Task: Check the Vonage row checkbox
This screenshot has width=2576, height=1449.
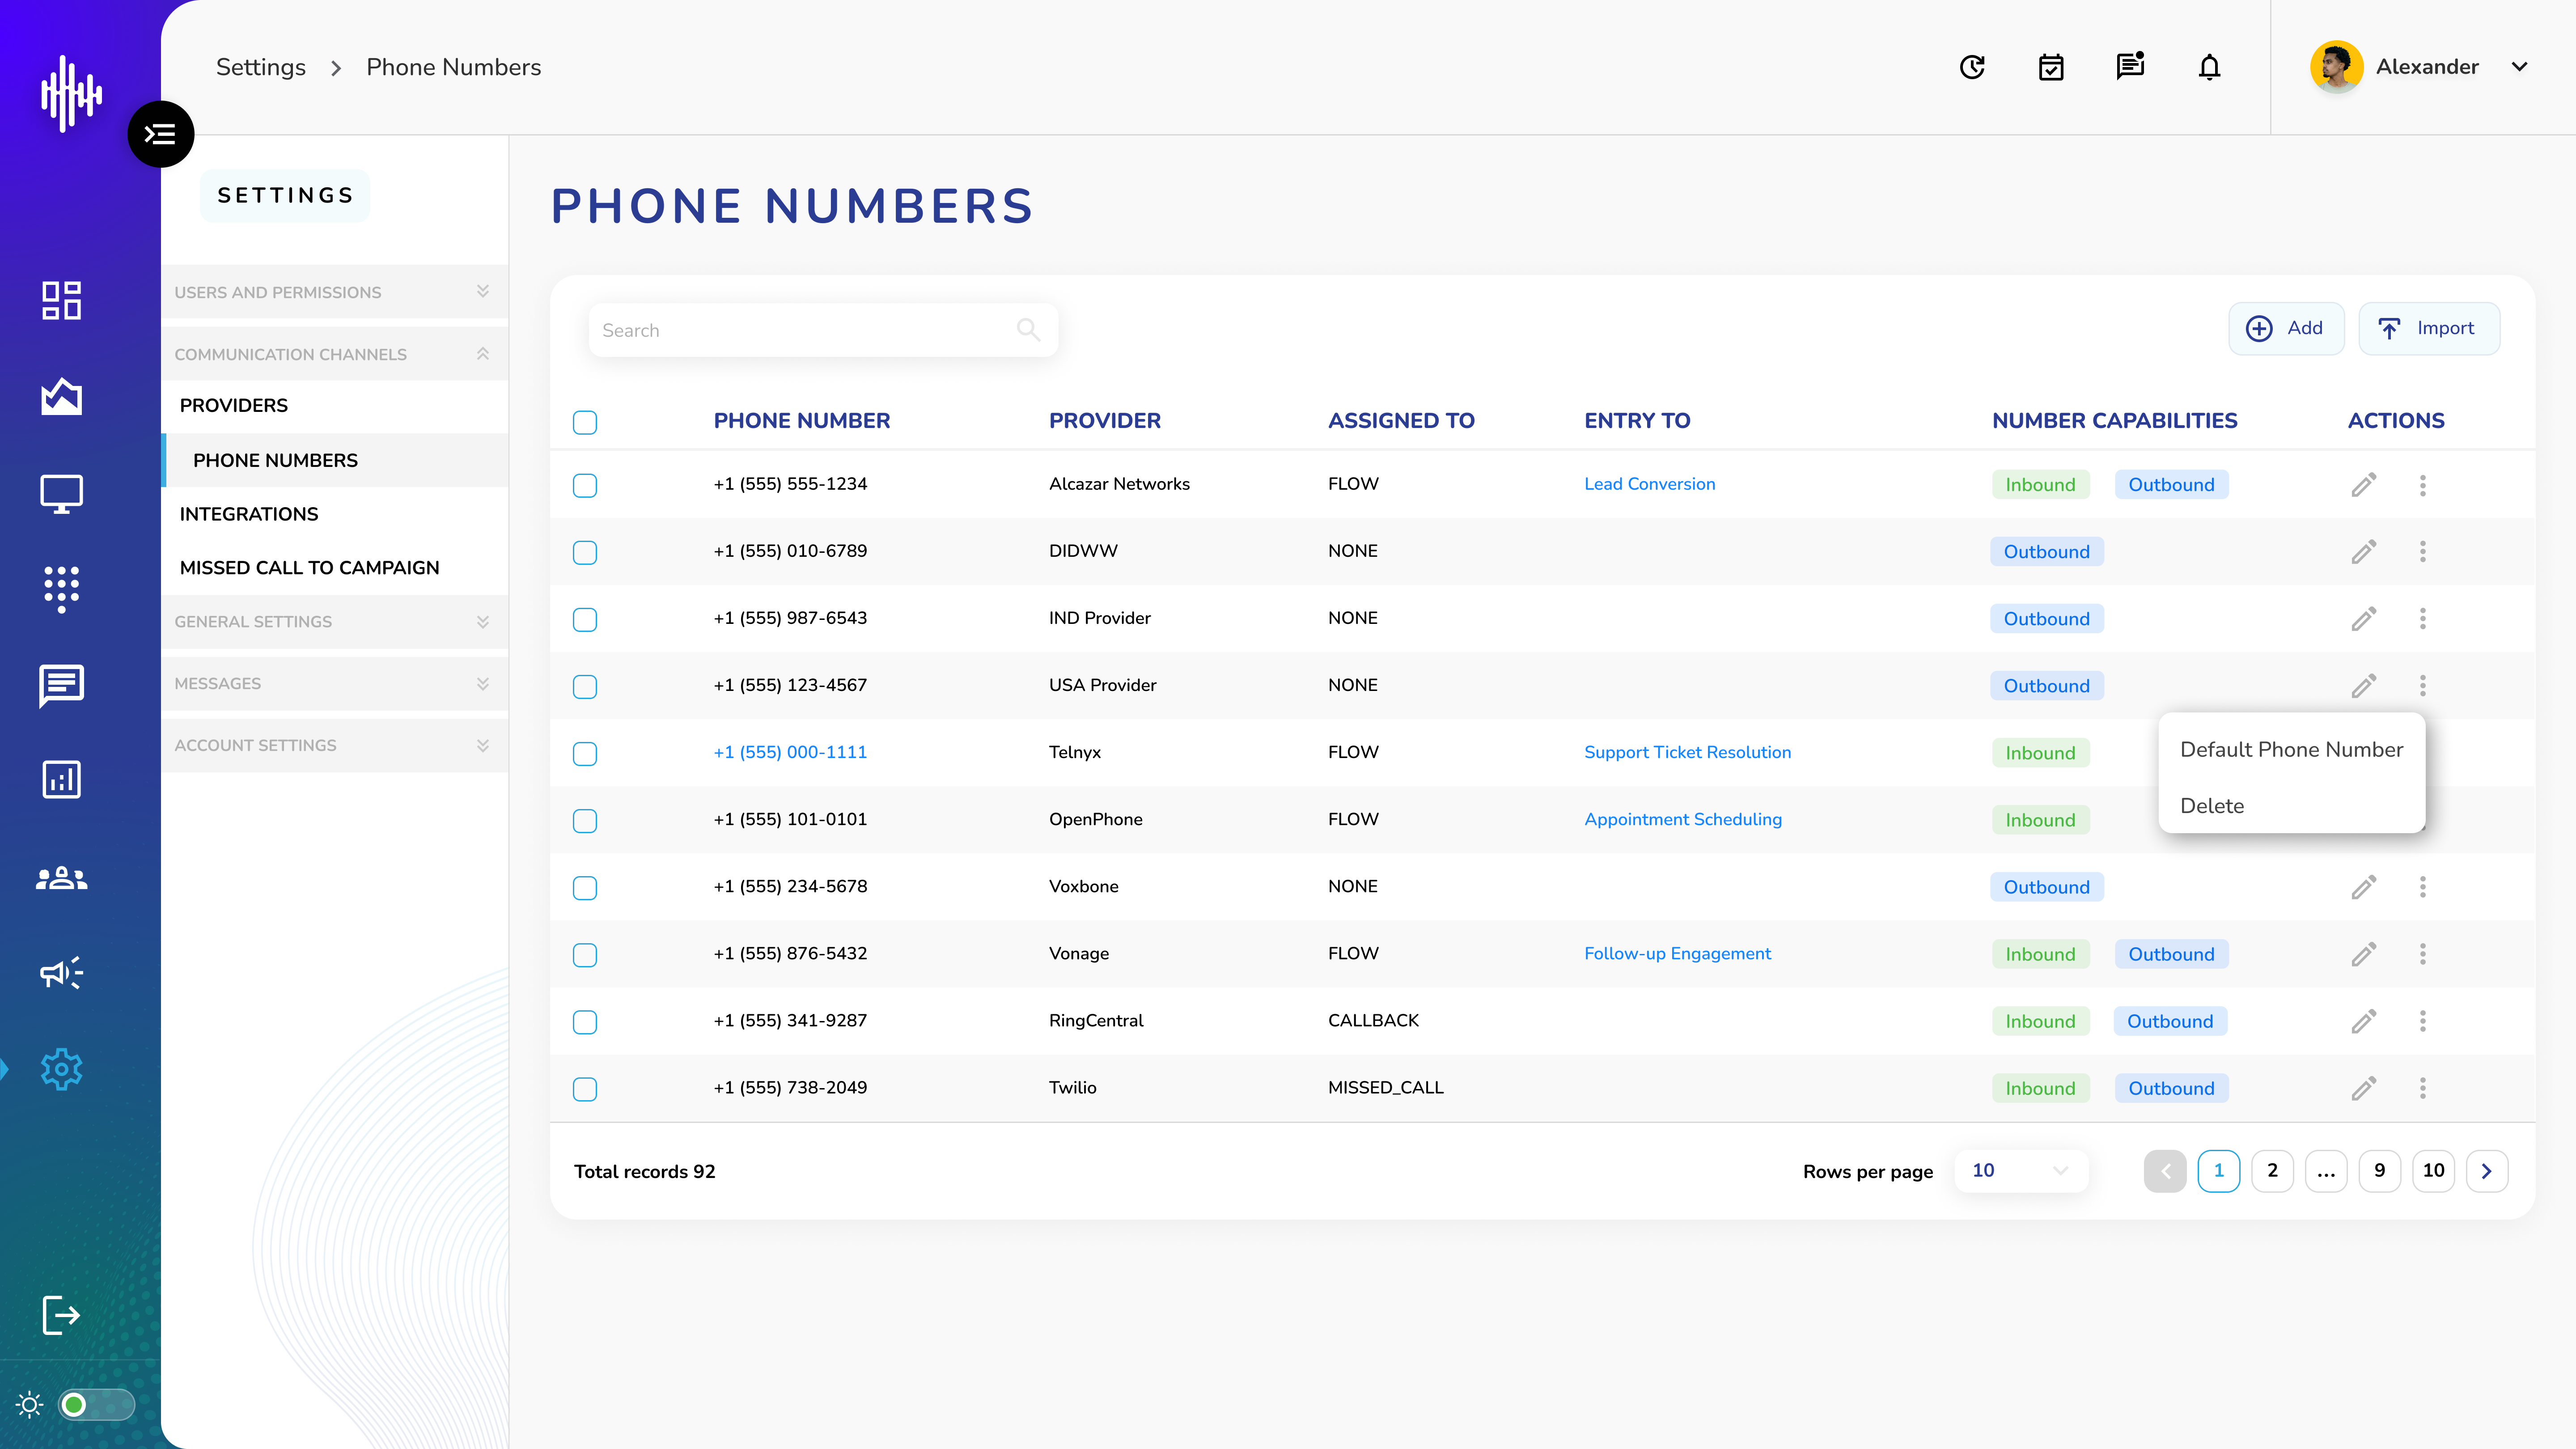Action: tap(585, 954)
